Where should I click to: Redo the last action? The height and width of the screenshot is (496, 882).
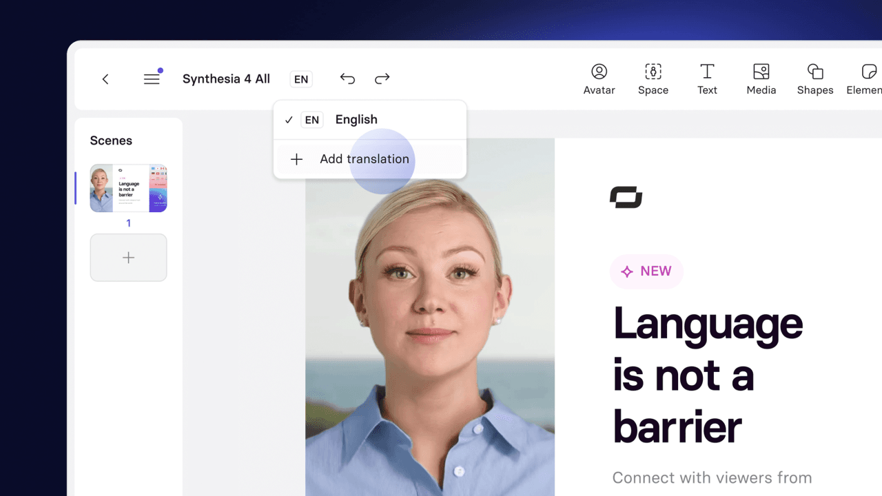point(382,79)
